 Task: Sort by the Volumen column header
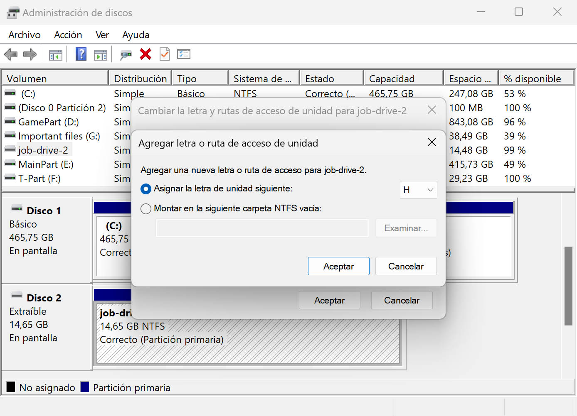point(55,78)
